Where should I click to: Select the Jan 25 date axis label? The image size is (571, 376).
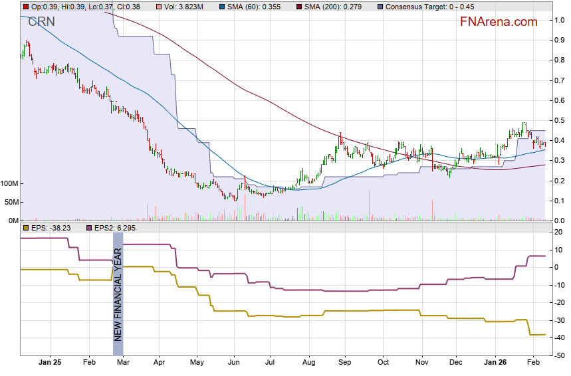(x=50, y=363)
